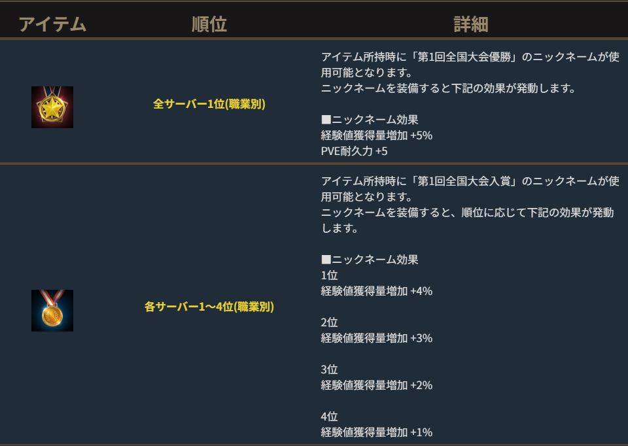Click the 経験値獲得量増加 +4% line

pos(377,291)
